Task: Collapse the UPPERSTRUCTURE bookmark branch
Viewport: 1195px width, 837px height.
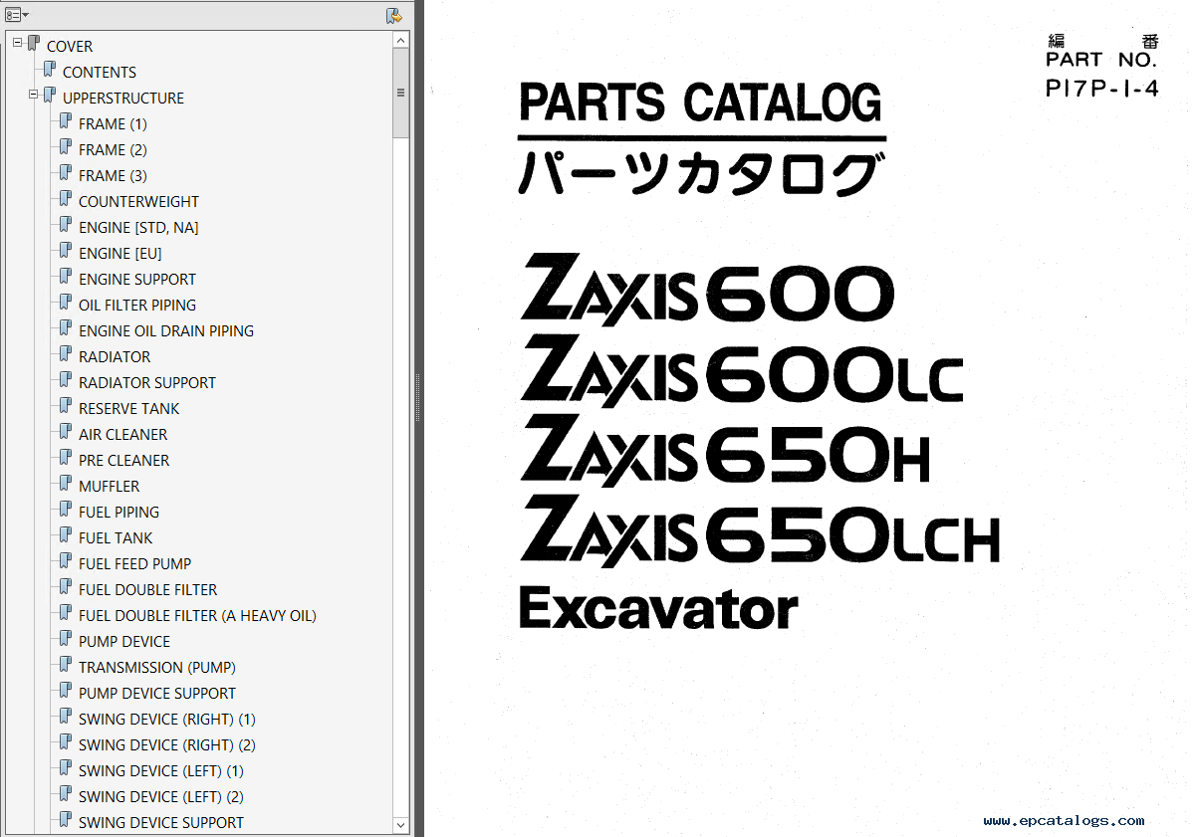Action: coord(34,95)
